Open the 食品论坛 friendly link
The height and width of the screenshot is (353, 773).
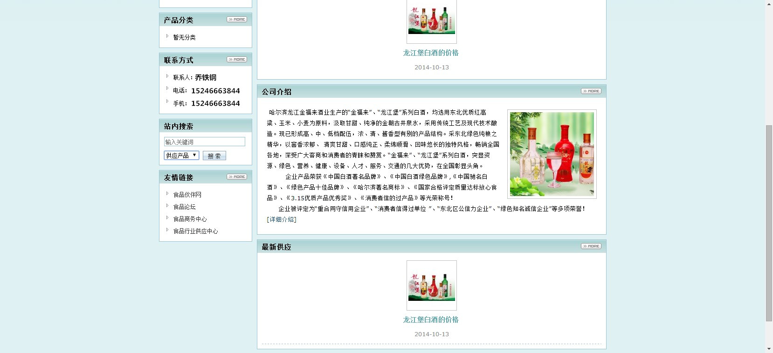pos(185,207)
